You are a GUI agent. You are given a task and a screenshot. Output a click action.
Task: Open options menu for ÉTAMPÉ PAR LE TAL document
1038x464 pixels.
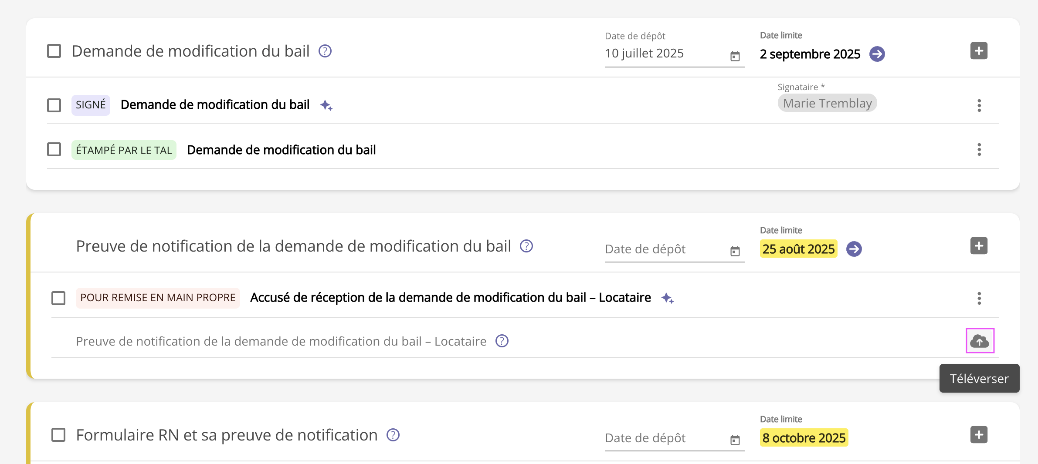[x=979, y=150]
